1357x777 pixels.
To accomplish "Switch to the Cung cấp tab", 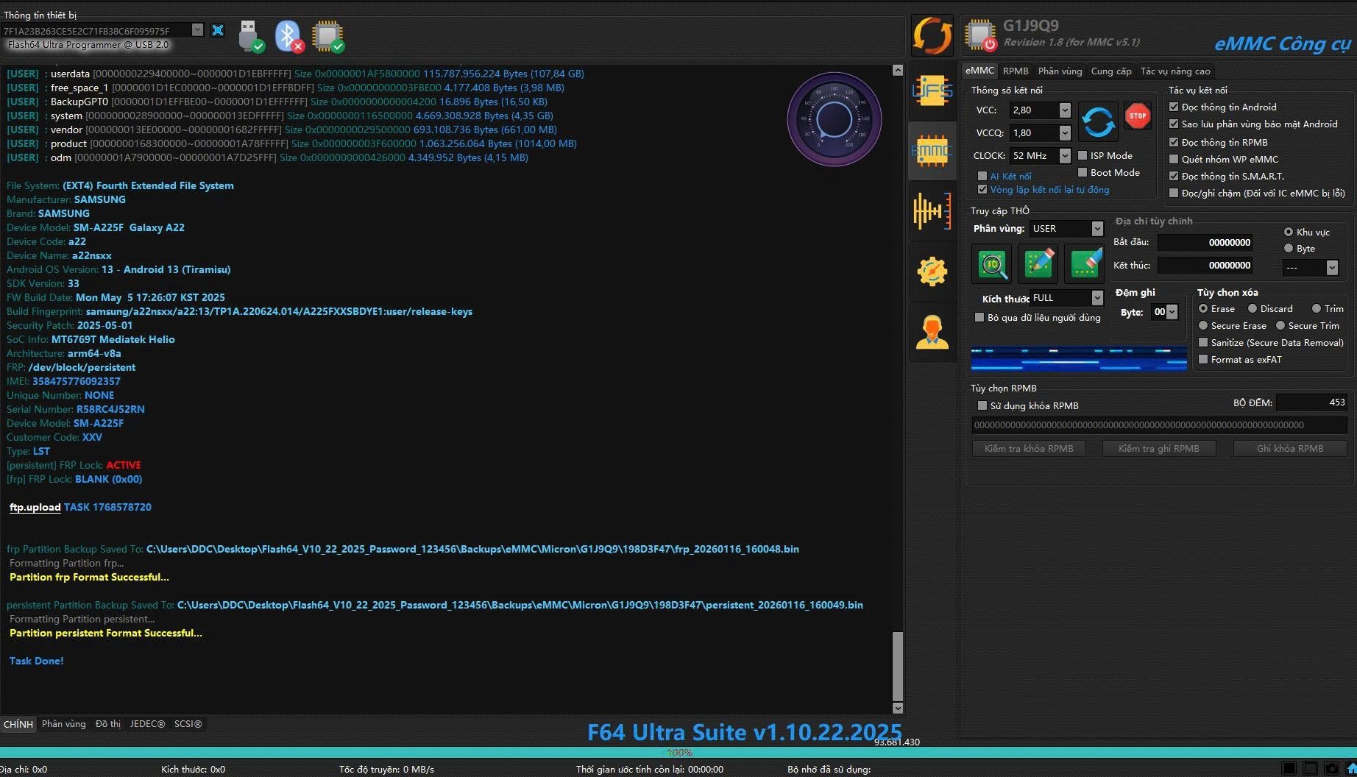I will coord(1111,71).
